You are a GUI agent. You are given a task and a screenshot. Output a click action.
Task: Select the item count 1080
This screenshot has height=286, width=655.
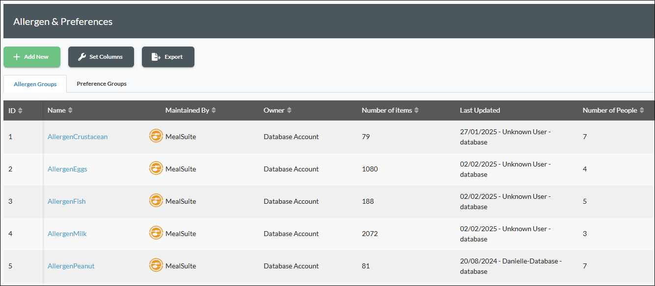click(370, 169)
